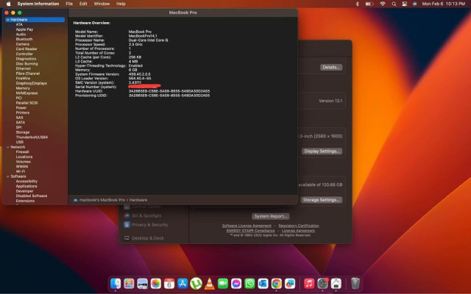Screen dimensions: 471x294
Task: Select ATA in the Hardware list
Action: (19, 24)
